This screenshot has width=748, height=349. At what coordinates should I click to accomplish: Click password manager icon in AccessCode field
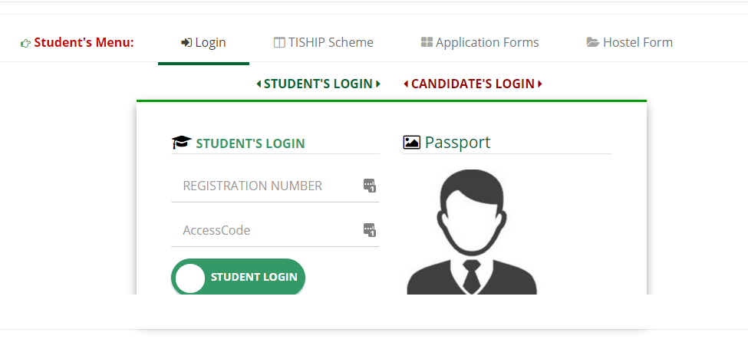369,230
